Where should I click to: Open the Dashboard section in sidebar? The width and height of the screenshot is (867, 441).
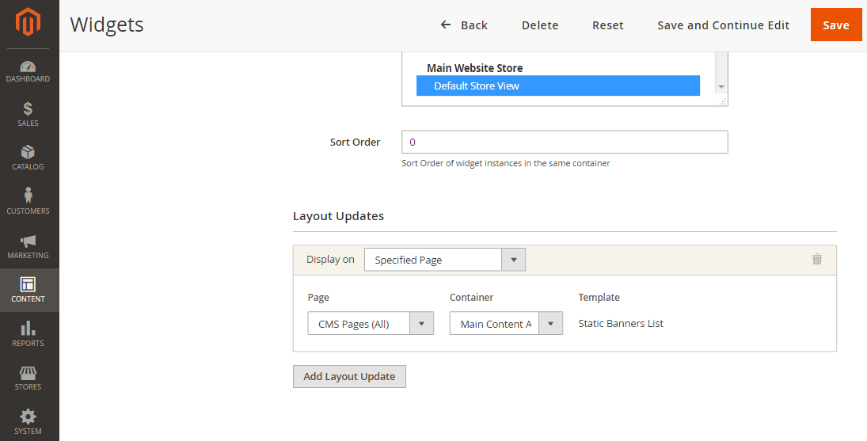[29, 71]
